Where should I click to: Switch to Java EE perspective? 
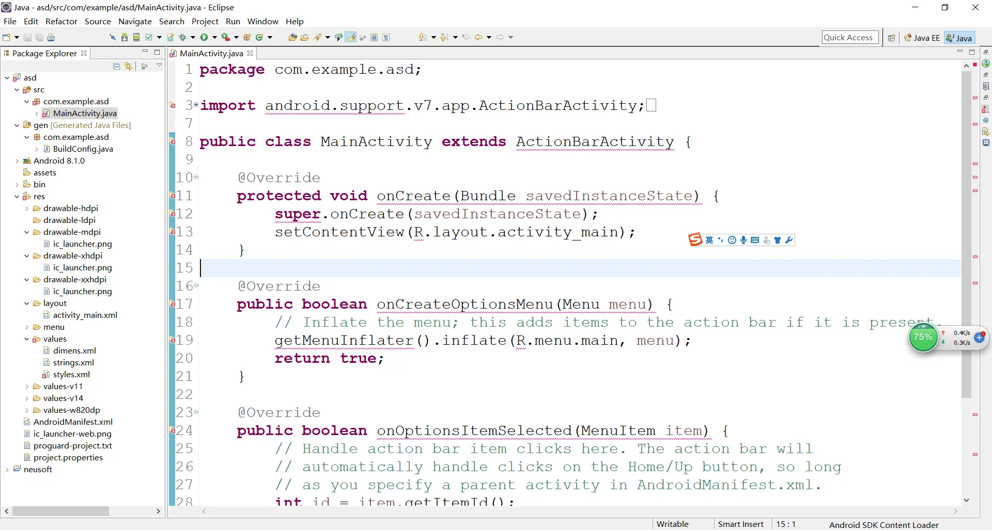(x=922, y=38)
